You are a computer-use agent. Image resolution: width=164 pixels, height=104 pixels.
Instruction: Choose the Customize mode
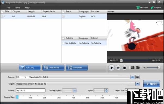click(77, 68)
